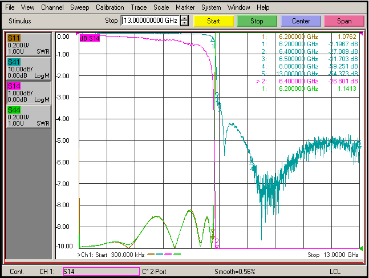Image resolution: width=369 pixels, height=278 pixels.
Task: Open the Trace menu
Action: point(139,7)
